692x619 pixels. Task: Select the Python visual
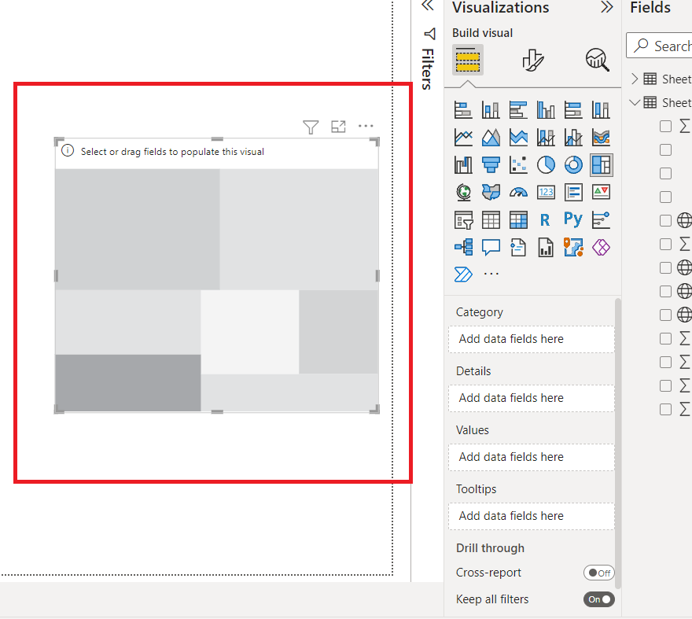click(573, 219)
